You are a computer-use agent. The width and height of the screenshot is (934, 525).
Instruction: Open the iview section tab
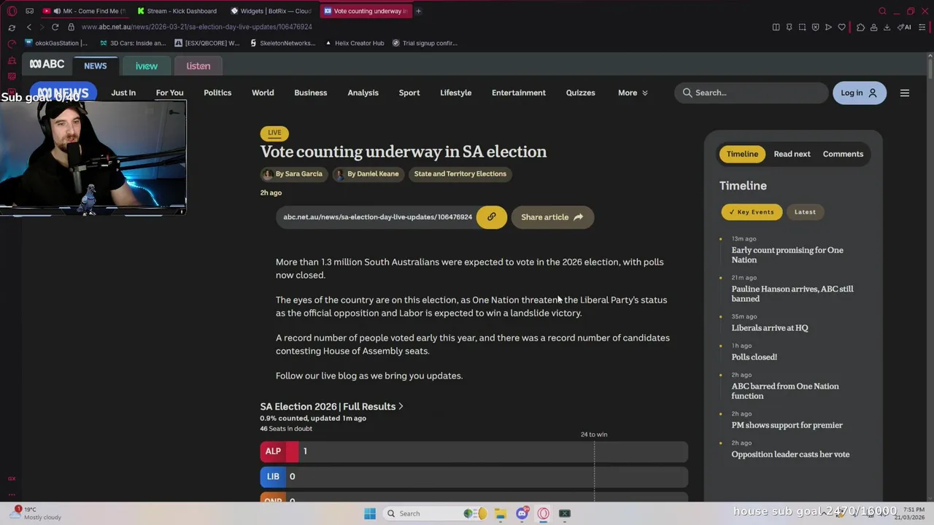[146, 66]
